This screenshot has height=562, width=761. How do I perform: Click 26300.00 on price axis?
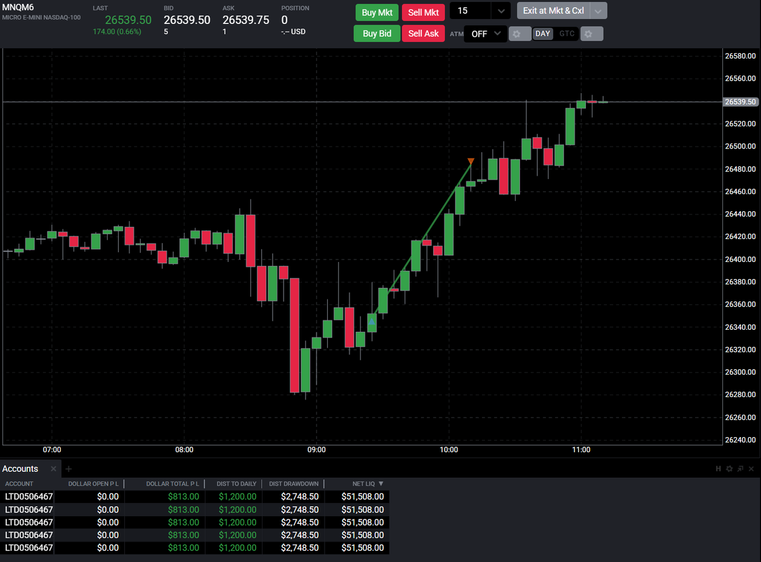click(x=740, y=372)
